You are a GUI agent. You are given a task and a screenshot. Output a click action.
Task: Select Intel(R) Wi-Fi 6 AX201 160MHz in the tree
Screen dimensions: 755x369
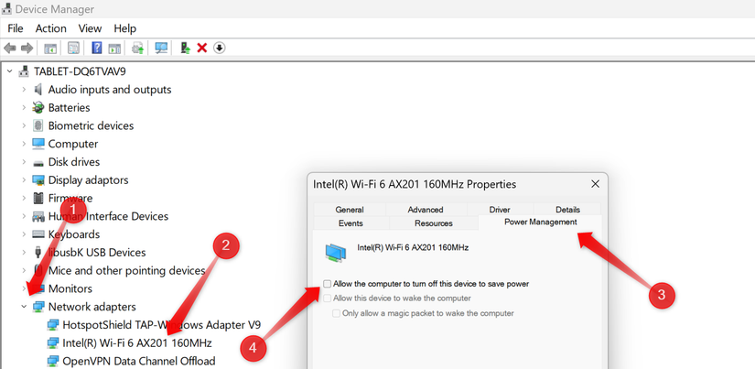137,343
